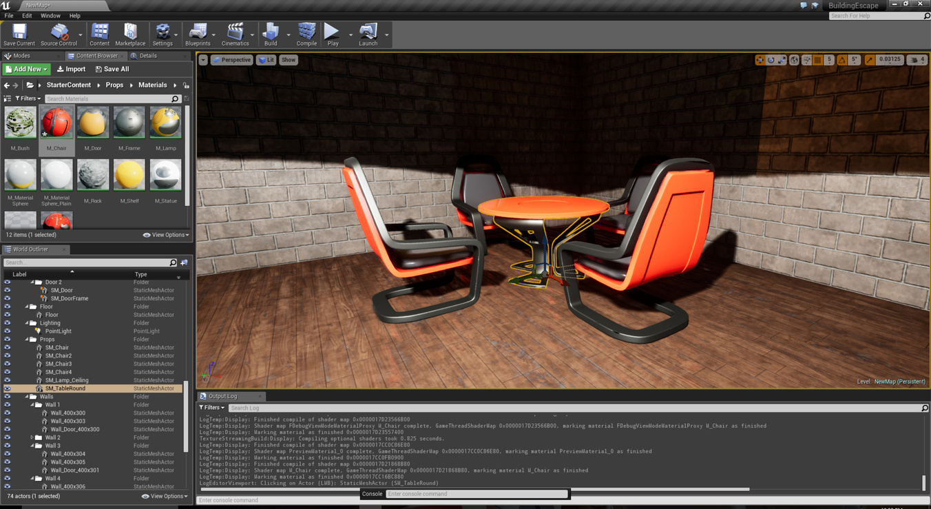Screen dimensions: 931x509
Task: Toggle scale snapping in the viewport
Action: point(870,60)
